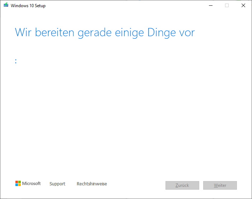The width and height of the screenshot is (252, 199).
Task: Click the 'Windows 10 Setup' title text
Action: coord(28,6)
